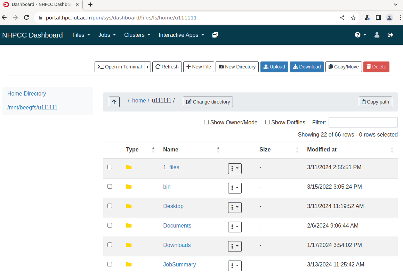View site information via lock icon

(40, 18)
